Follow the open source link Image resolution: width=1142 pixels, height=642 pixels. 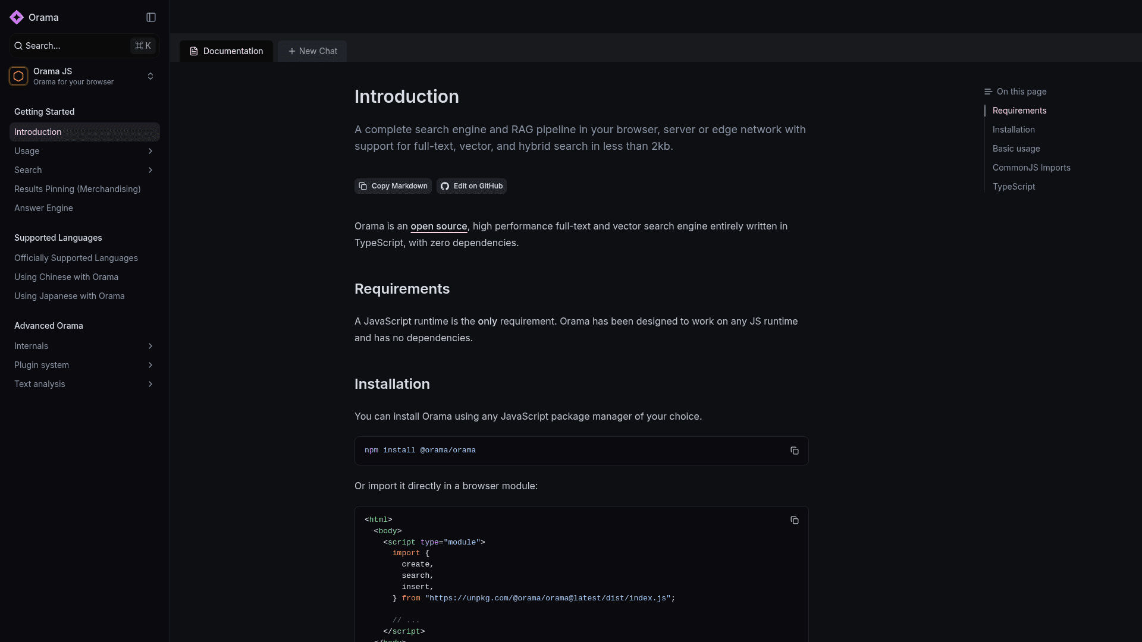(438, 226)
